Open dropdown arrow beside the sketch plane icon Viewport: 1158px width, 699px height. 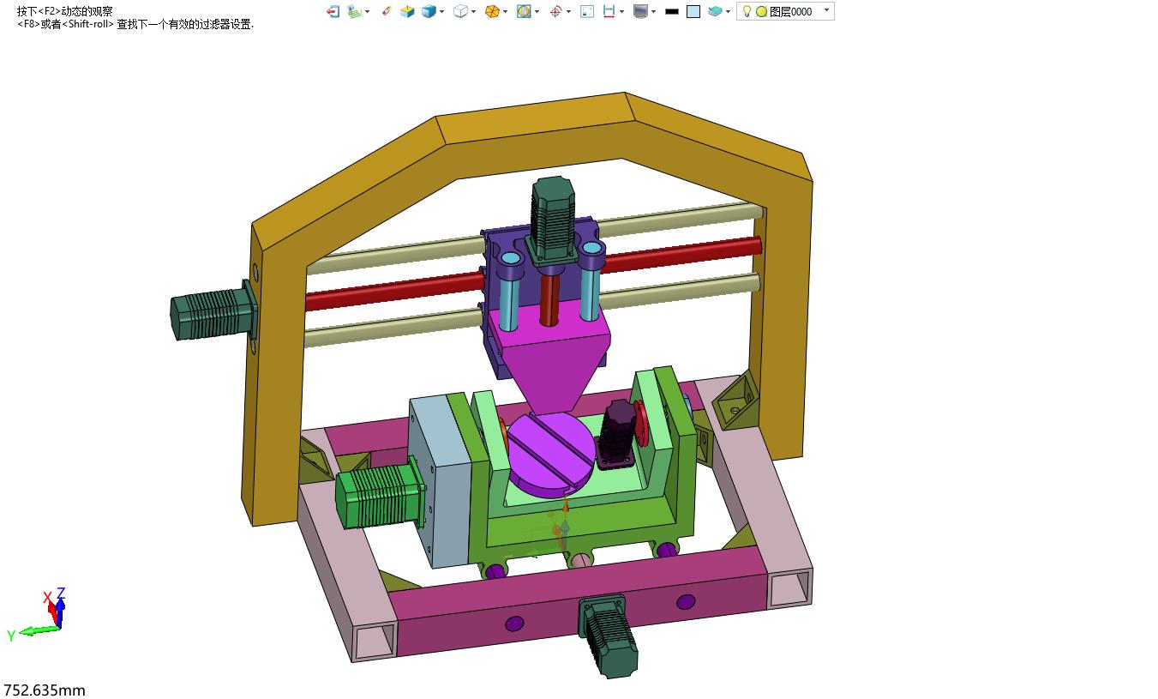click(x=368, y=12)
